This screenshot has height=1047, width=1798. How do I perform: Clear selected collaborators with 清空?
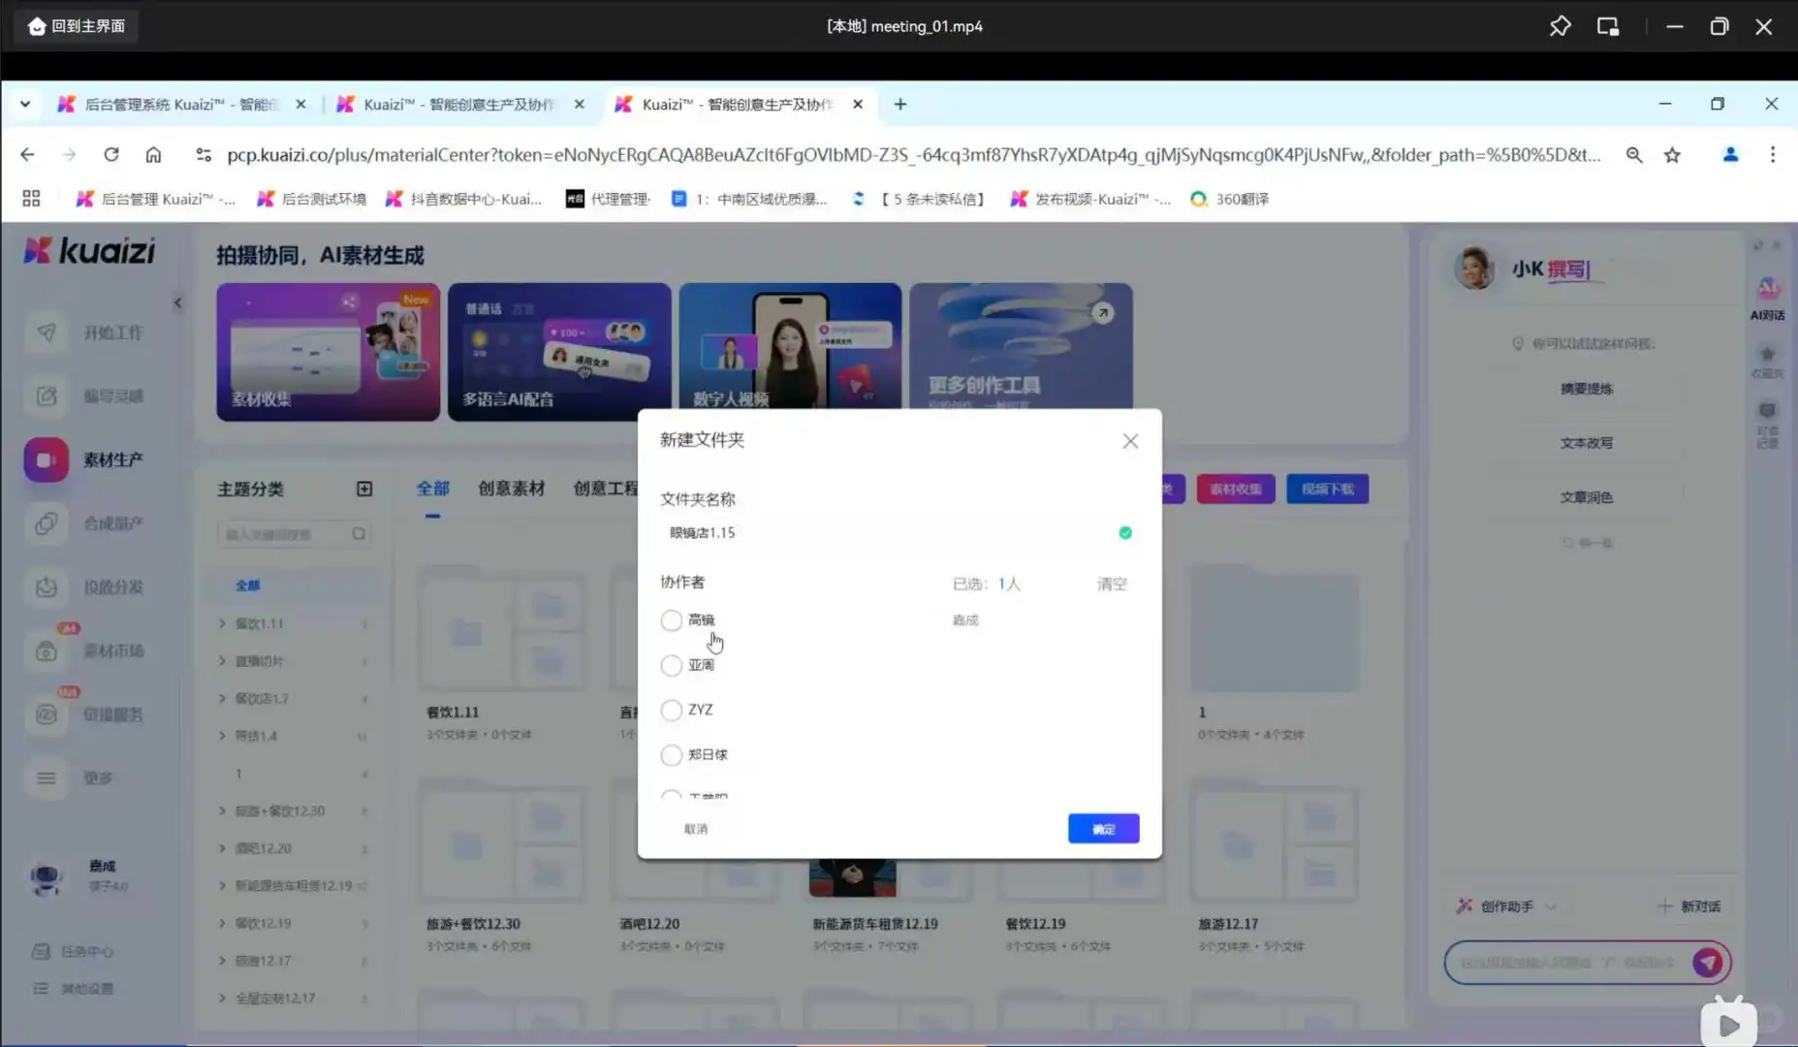(x=1112, y=584)
